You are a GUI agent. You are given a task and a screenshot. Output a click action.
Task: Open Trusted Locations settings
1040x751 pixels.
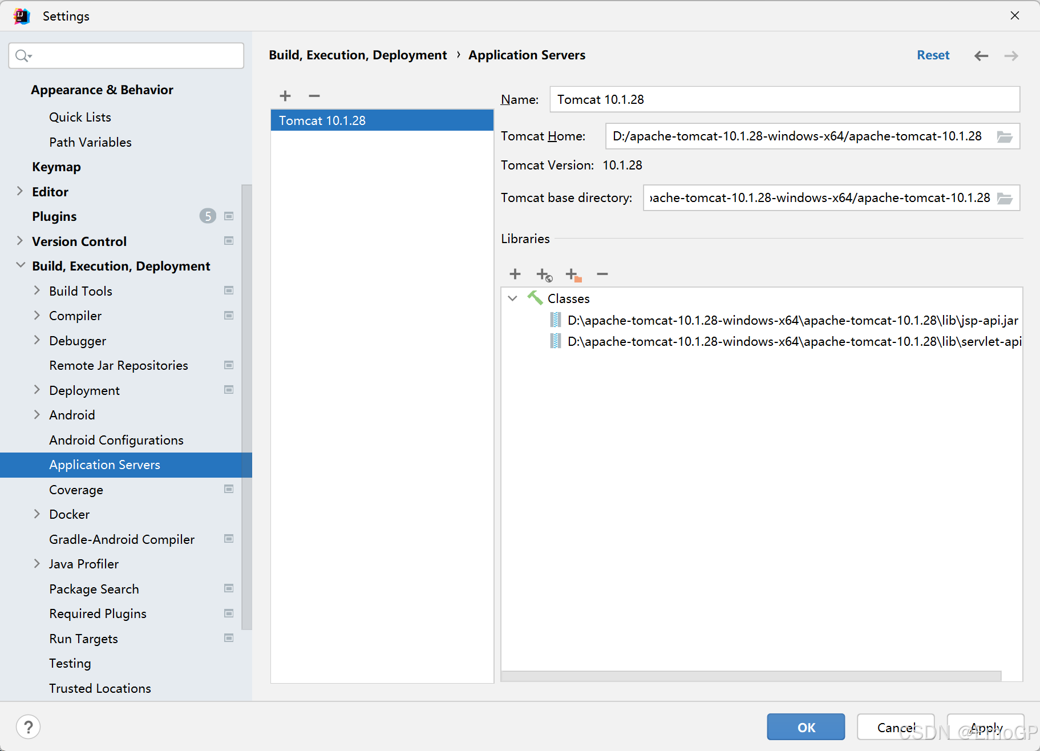click(x=100, y=688)
